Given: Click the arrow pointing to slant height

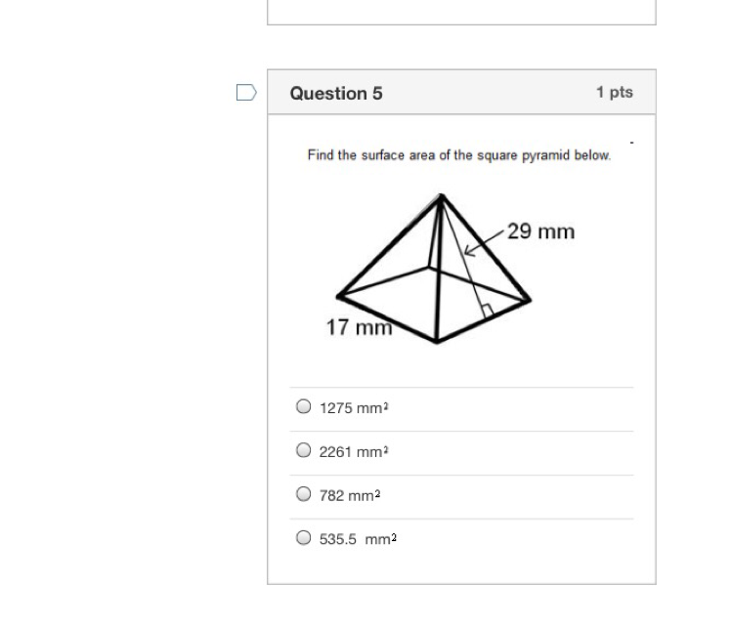Looking at the screenshot, I should [x=485, y=243].
